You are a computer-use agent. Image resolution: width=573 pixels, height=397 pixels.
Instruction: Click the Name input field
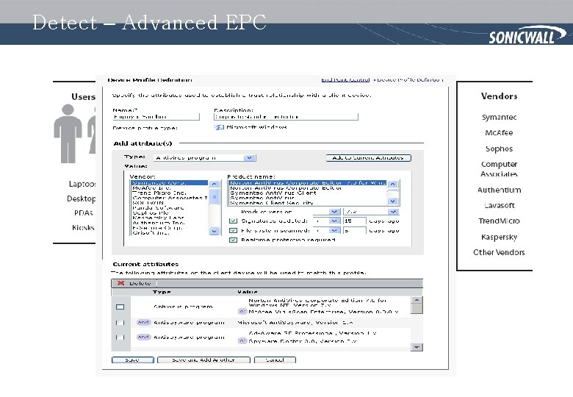coord(156,117)
